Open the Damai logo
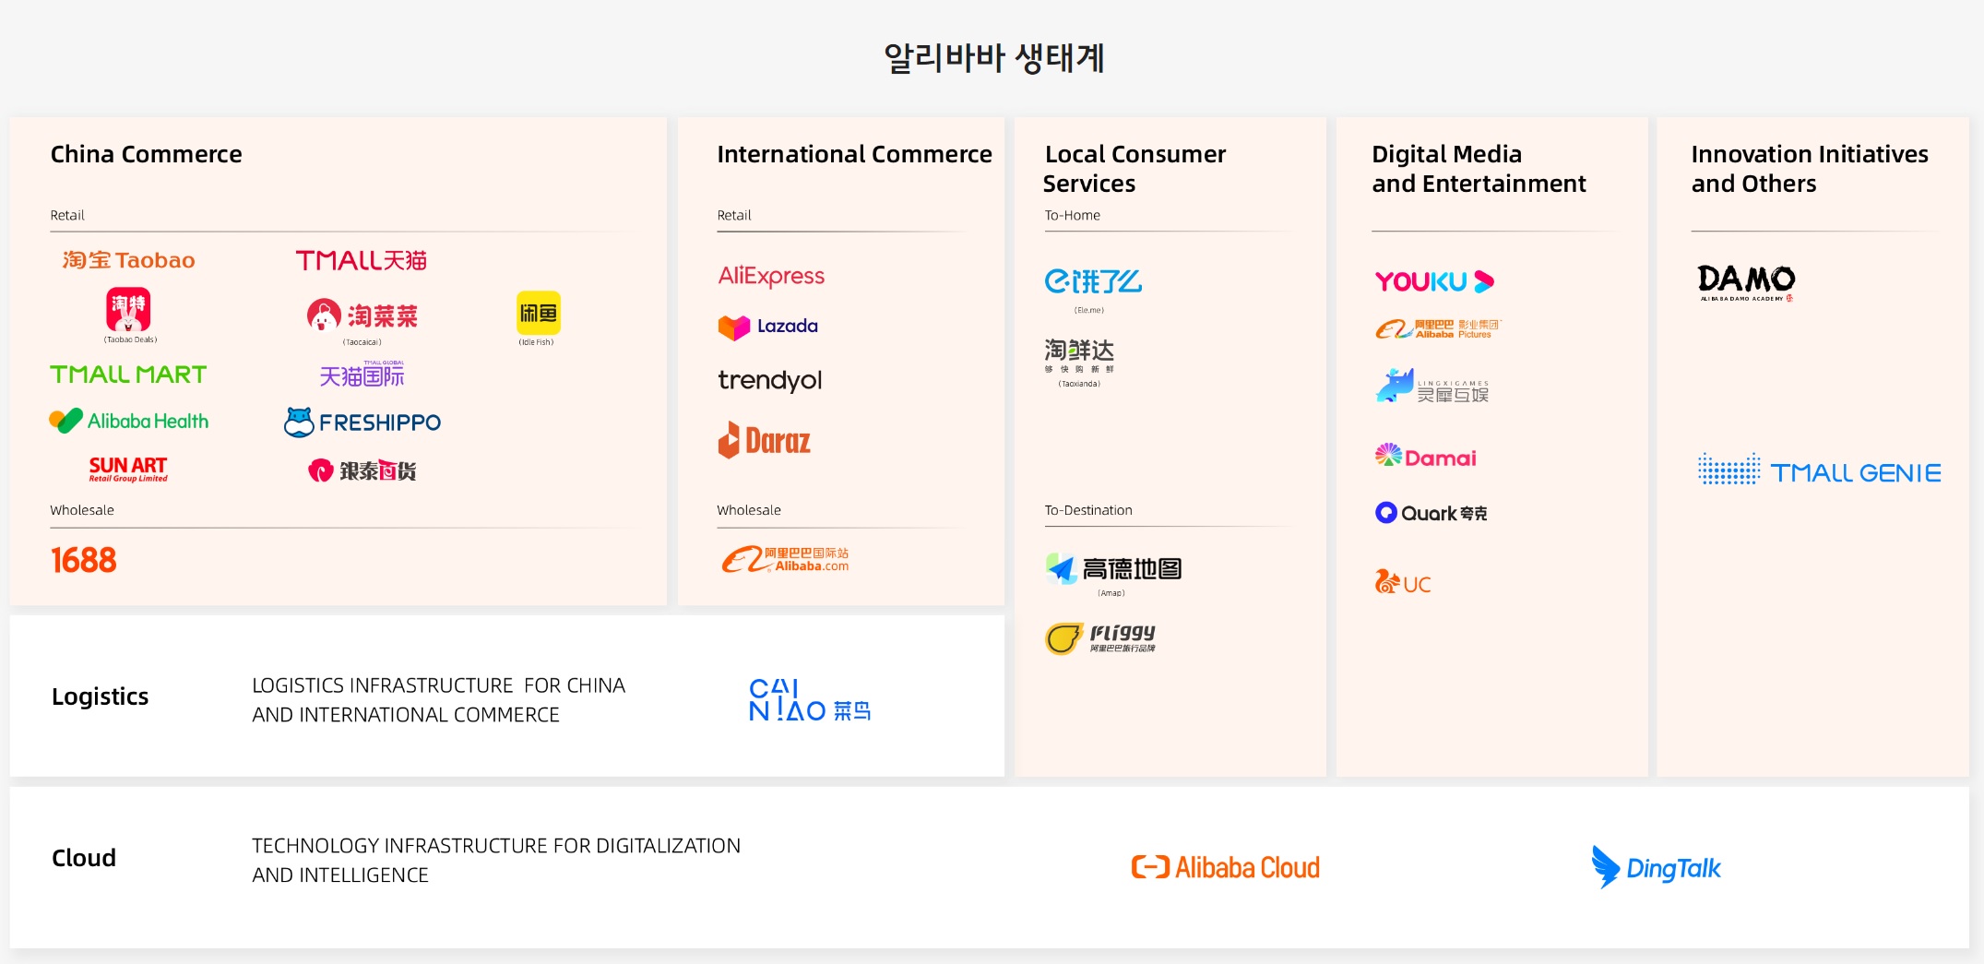This screenshot has height=964, width=1984. [x=1425, y=457]
